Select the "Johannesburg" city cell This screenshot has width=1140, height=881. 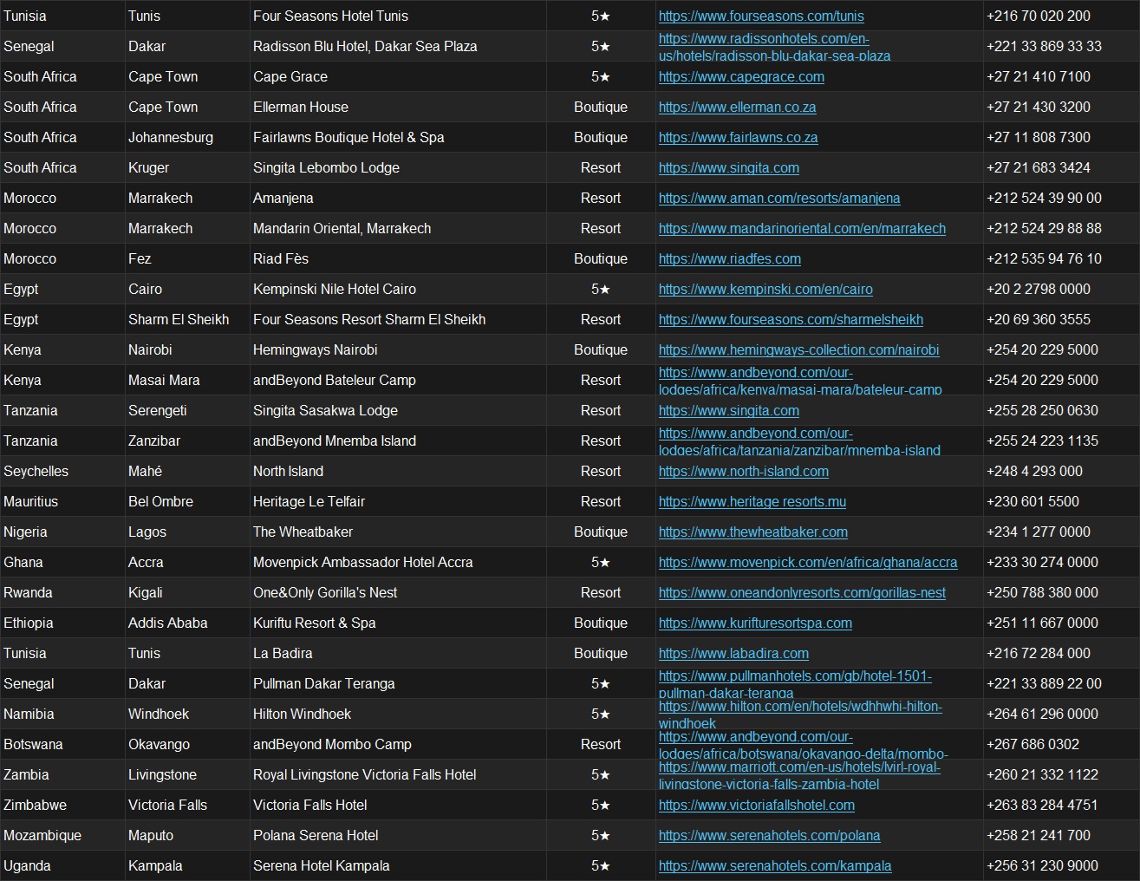click(x=187, y=137)
